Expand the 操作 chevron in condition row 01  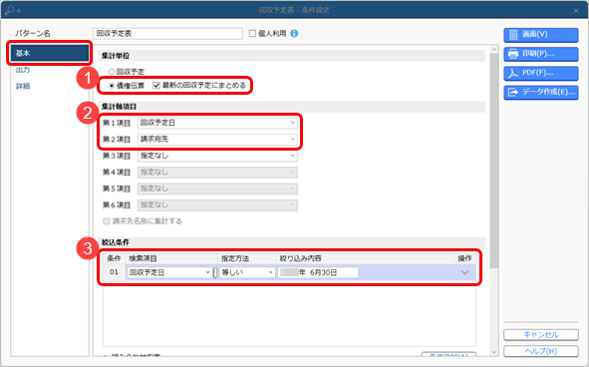tap(464, 272)
